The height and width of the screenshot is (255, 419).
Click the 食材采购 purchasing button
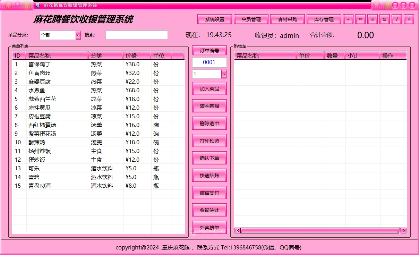tap(288, 19)
